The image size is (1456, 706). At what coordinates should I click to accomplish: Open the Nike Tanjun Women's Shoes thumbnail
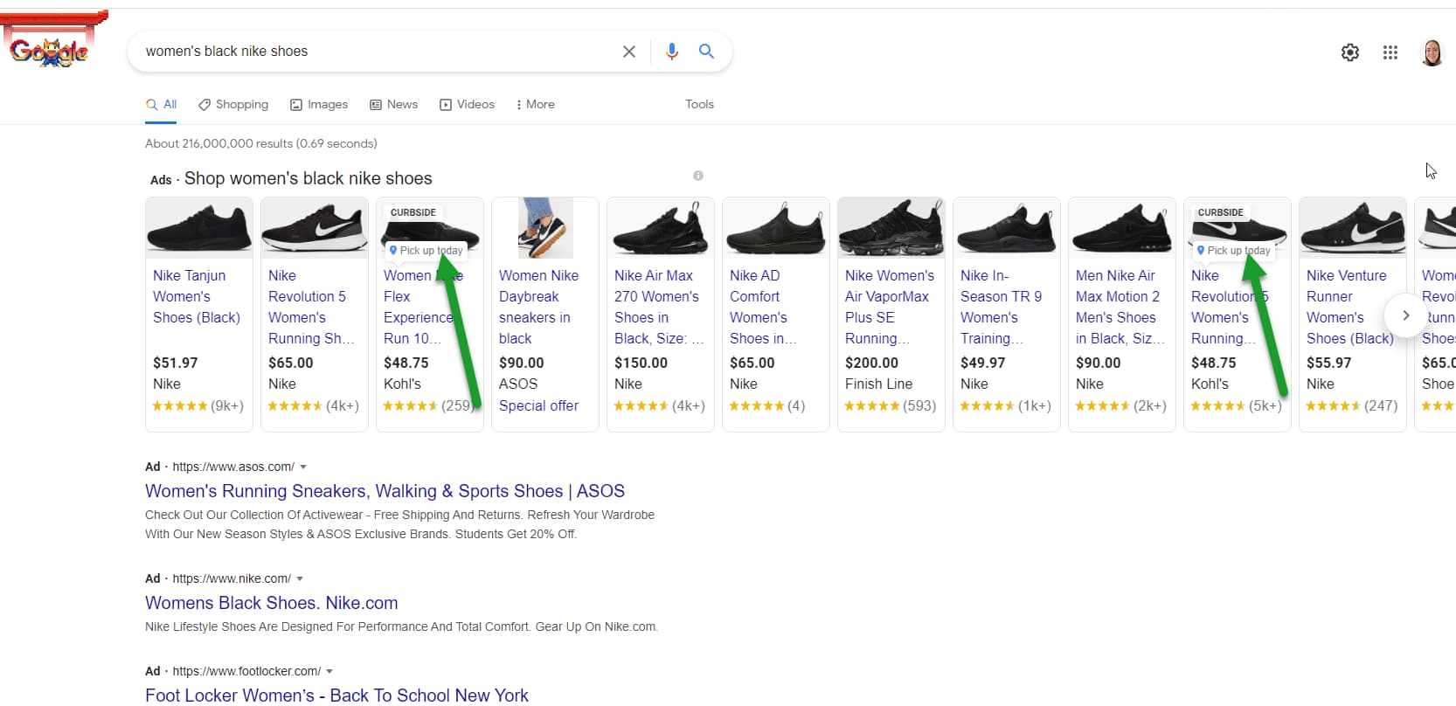(199, 228)
